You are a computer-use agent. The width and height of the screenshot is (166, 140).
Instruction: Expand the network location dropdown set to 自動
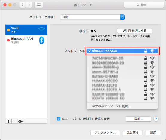coord(92,17)
